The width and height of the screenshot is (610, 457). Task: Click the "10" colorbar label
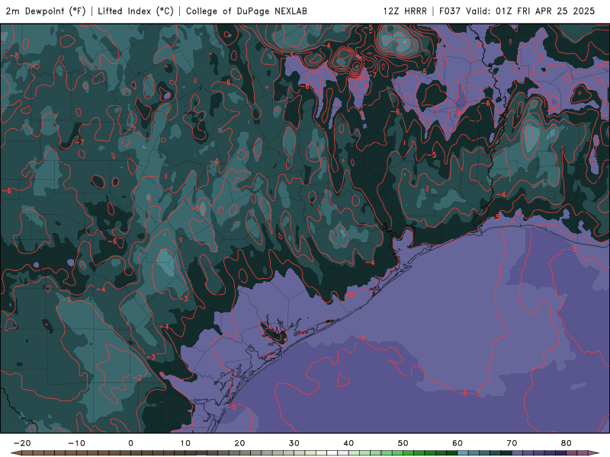click(185, 443)
